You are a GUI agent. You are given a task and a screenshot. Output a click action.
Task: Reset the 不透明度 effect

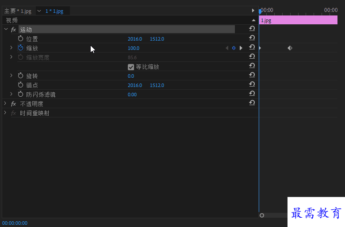click(252, 102)
